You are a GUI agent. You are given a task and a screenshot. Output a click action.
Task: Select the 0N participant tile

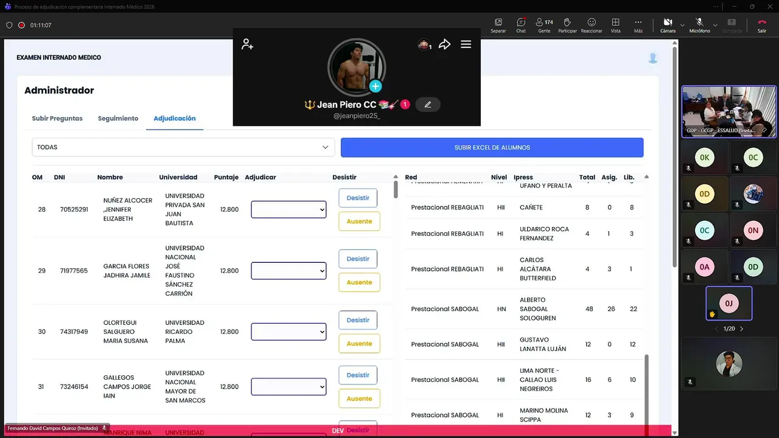coord(753,230)
